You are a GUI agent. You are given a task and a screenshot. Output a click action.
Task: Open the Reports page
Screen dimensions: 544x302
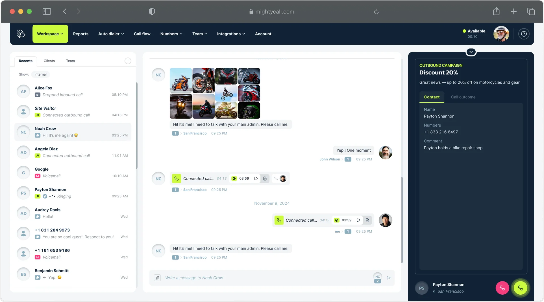(x=80, y=34)
